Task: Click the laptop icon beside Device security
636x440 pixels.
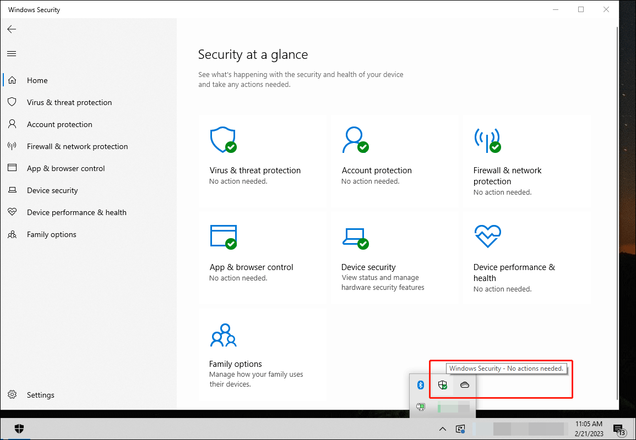Action: point(12,190)
